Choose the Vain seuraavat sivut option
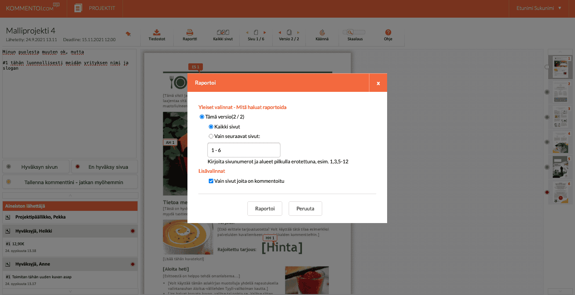The height and width of the screenshot is (295, 575). point(211,136)
